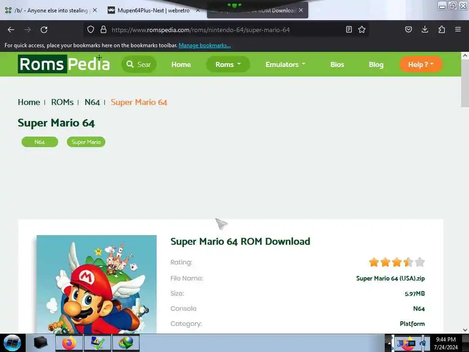Click the N64 tag pill

(x=40, y=142)
